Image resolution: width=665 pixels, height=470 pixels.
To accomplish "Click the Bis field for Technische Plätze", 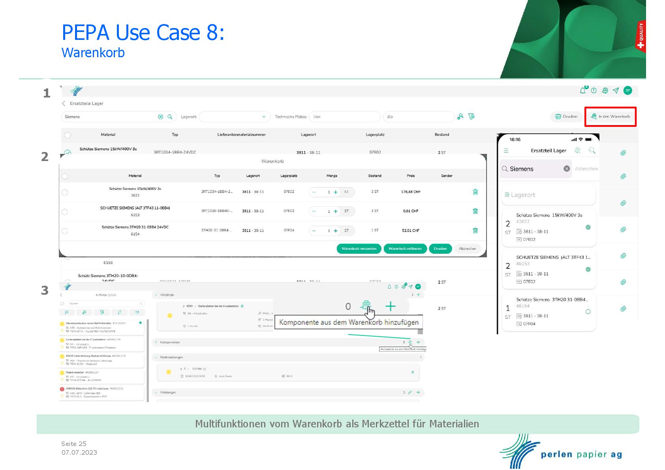I will [419, 117].
